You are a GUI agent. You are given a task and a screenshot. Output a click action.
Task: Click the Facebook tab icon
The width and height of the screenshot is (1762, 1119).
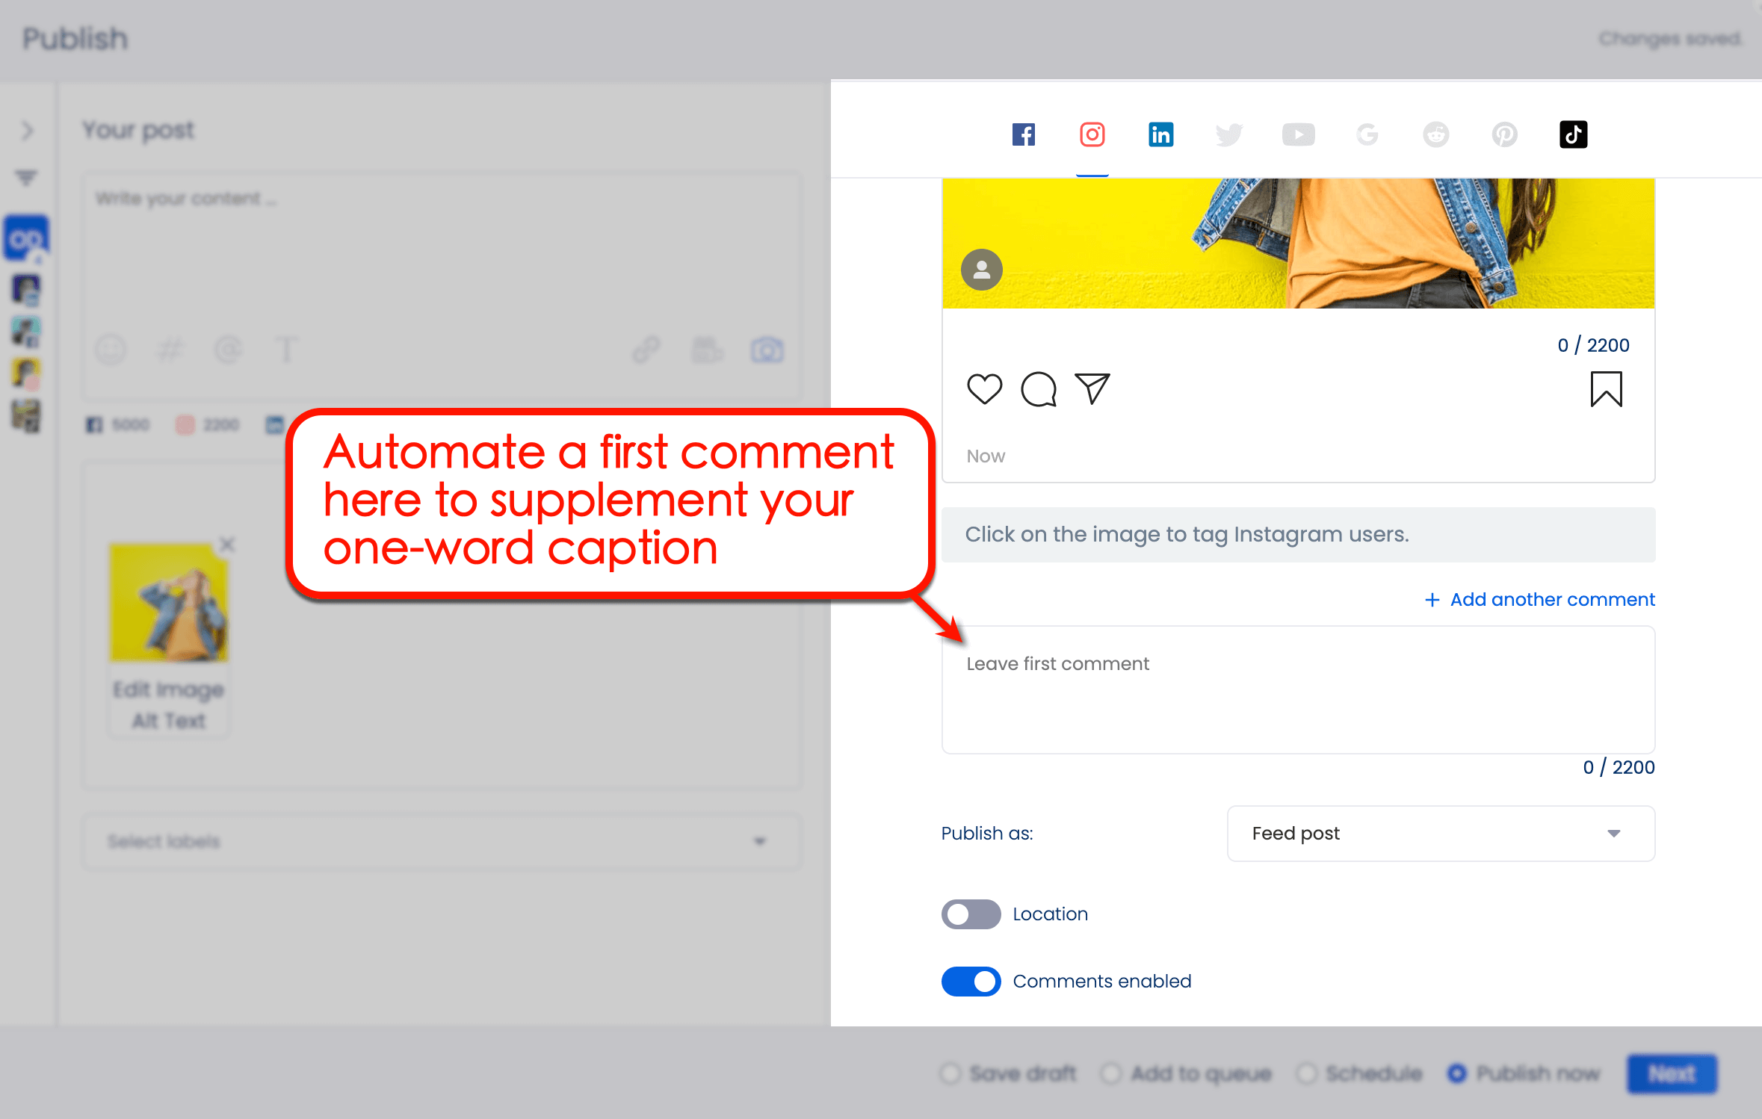point(1024,134)
